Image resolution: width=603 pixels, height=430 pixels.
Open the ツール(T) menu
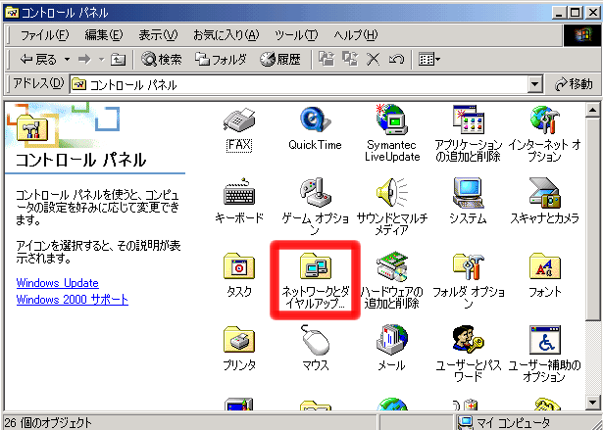point(296,35)
